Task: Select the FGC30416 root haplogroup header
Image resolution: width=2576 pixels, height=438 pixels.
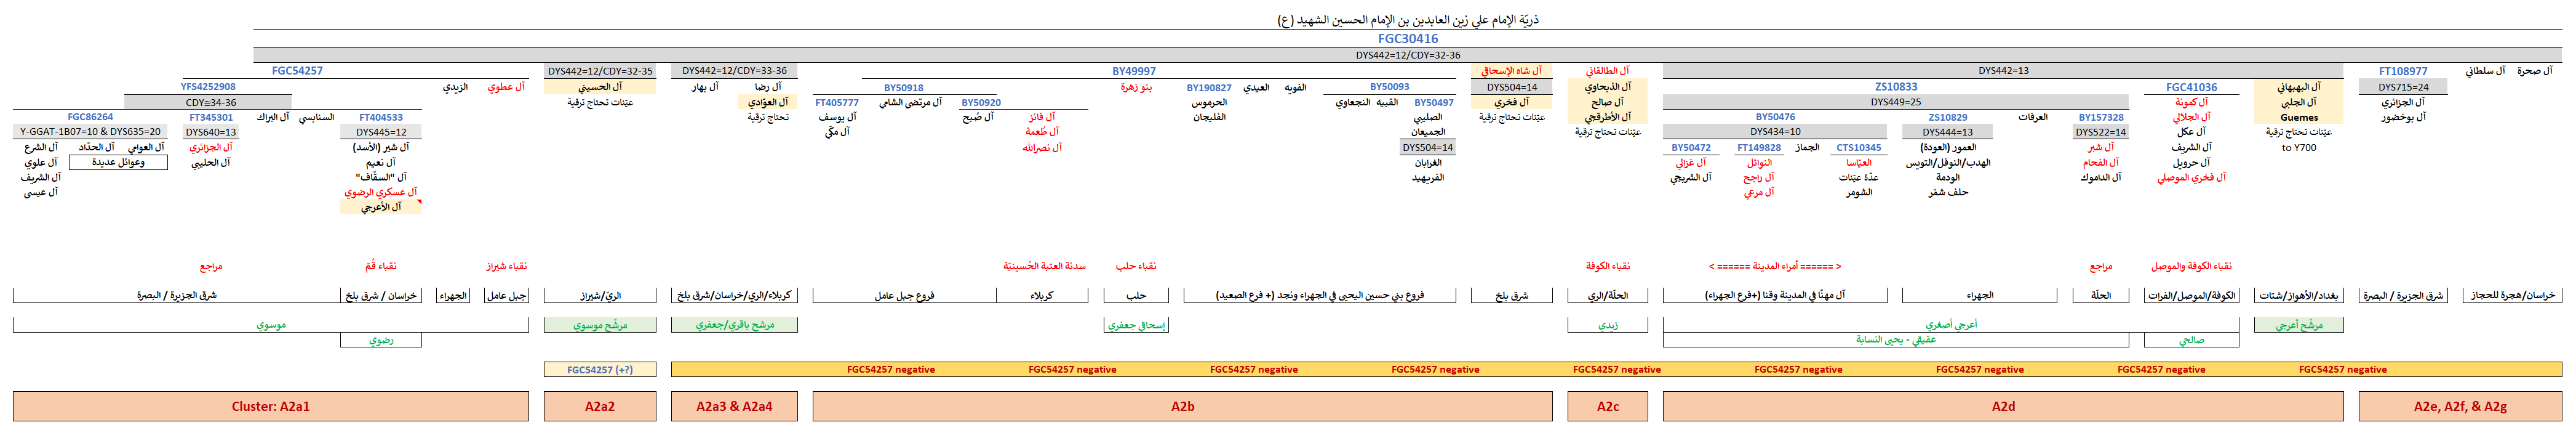Action: point(1407,39)
